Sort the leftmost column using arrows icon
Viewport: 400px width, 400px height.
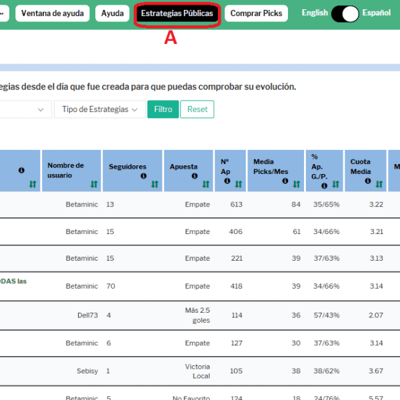[33, 184]
